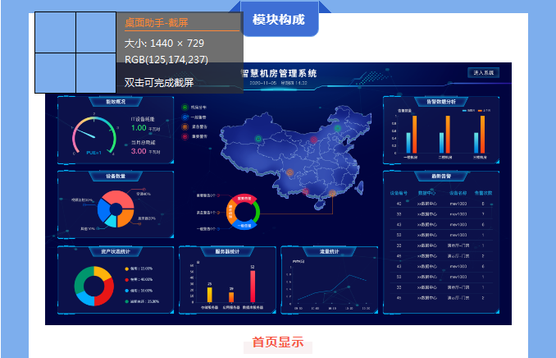The width and height of the screenshot is (556, 358).
Task: Click the 设备数量 pie chart
Action: [115, 209]
